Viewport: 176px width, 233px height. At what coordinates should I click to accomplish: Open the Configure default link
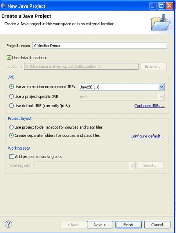click(147, 136)
